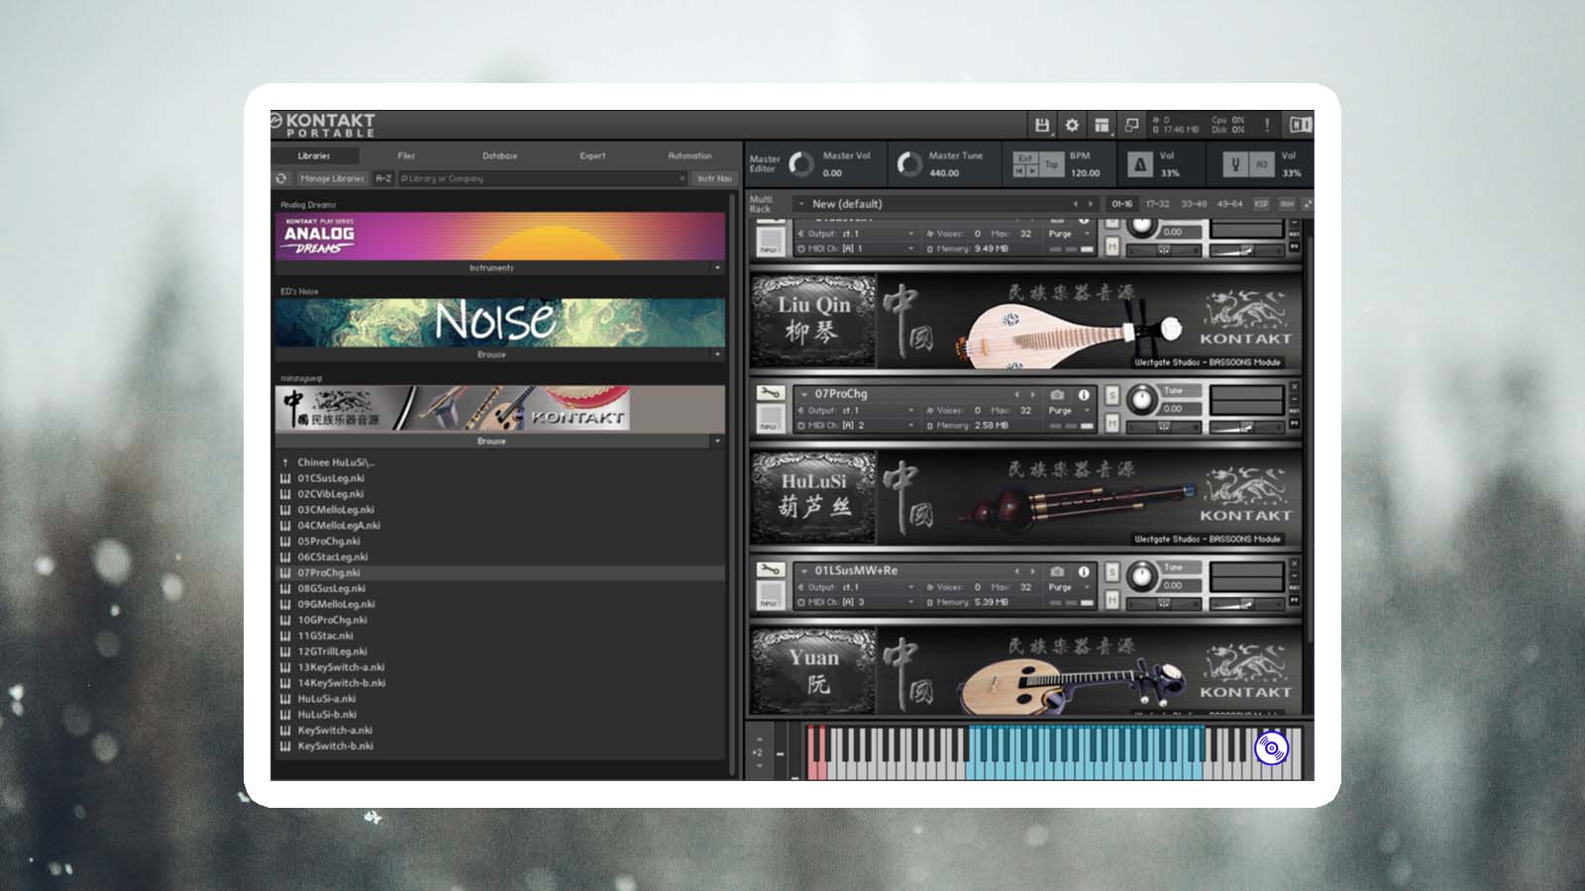This screenshot has width=1585, height=891.
Task: Open Analog Dreams Instruments dropdown arrow
Action: point(717,267)
